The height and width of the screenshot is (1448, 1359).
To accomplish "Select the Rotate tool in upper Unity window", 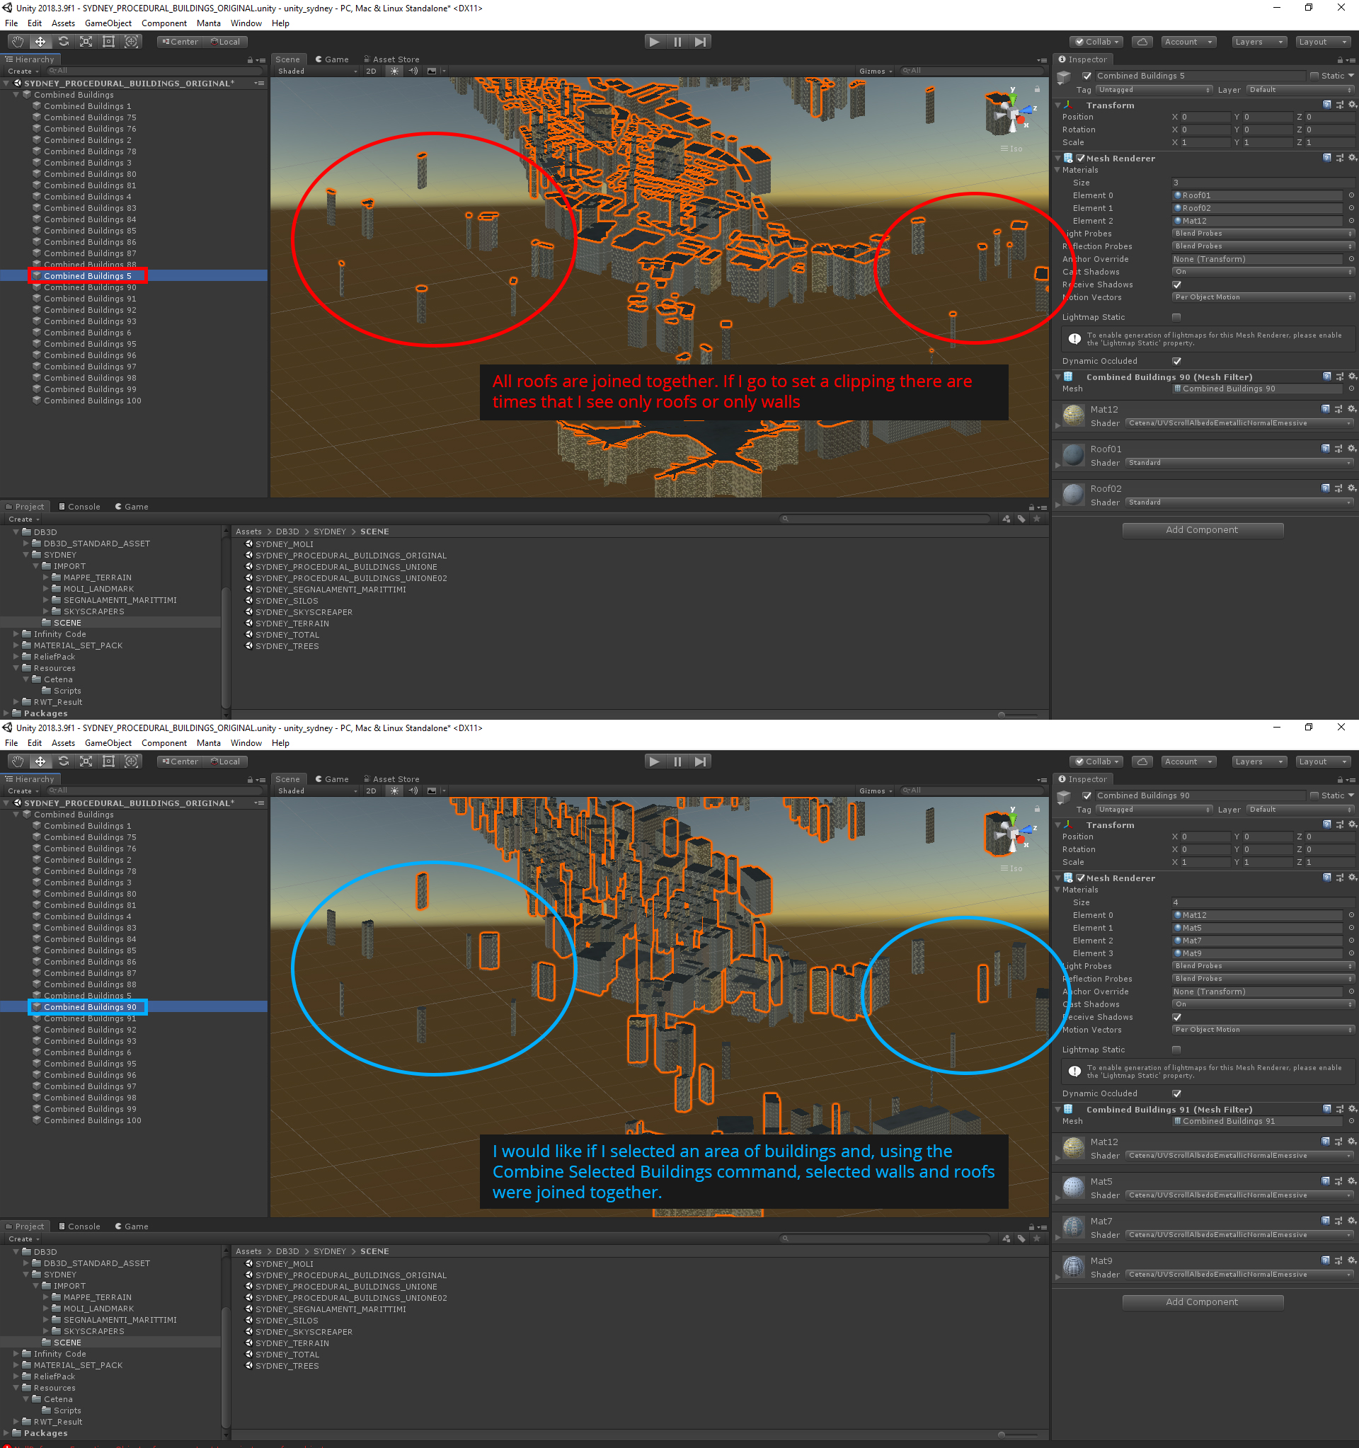I will 64,42.
